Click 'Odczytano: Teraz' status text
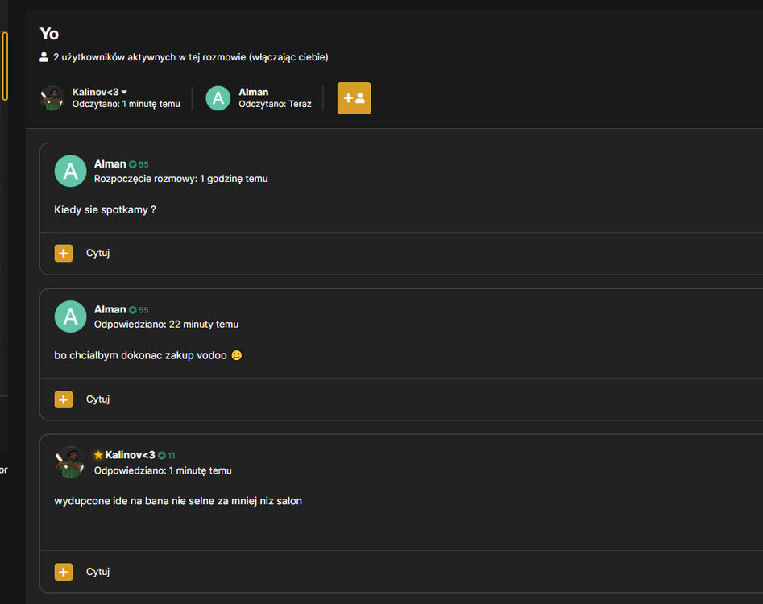Image resolution: width=763 pixels, height=604 pixels. (275, 104)
